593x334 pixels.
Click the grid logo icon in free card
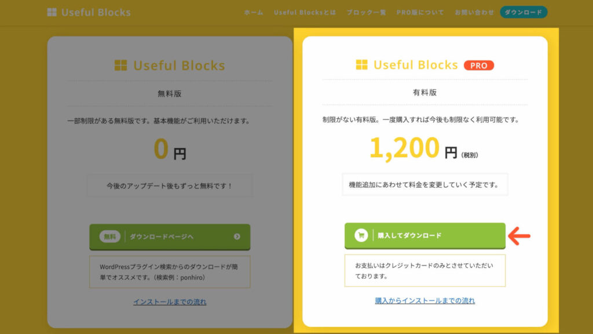pos(120,66)
